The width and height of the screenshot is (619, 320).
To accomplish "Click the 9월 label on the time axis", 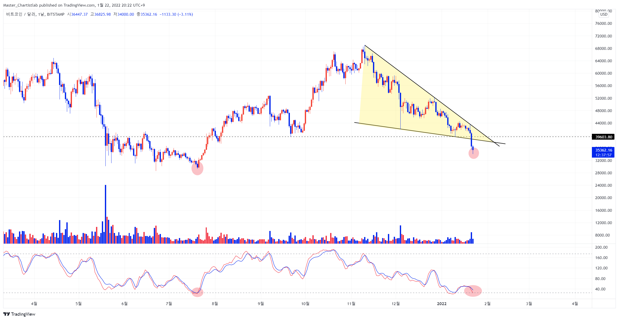I will 261,304.
